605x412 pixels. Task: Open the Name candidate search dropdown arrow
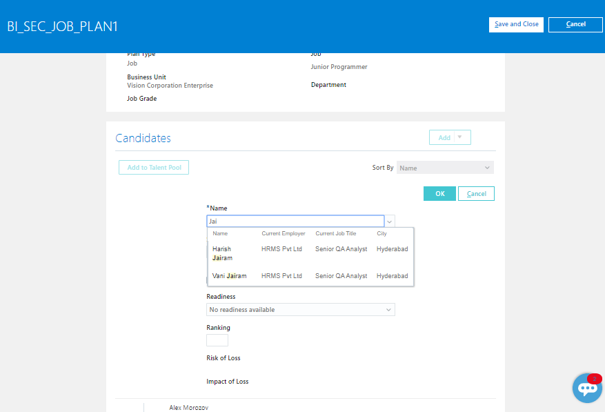tap(390, 221)
